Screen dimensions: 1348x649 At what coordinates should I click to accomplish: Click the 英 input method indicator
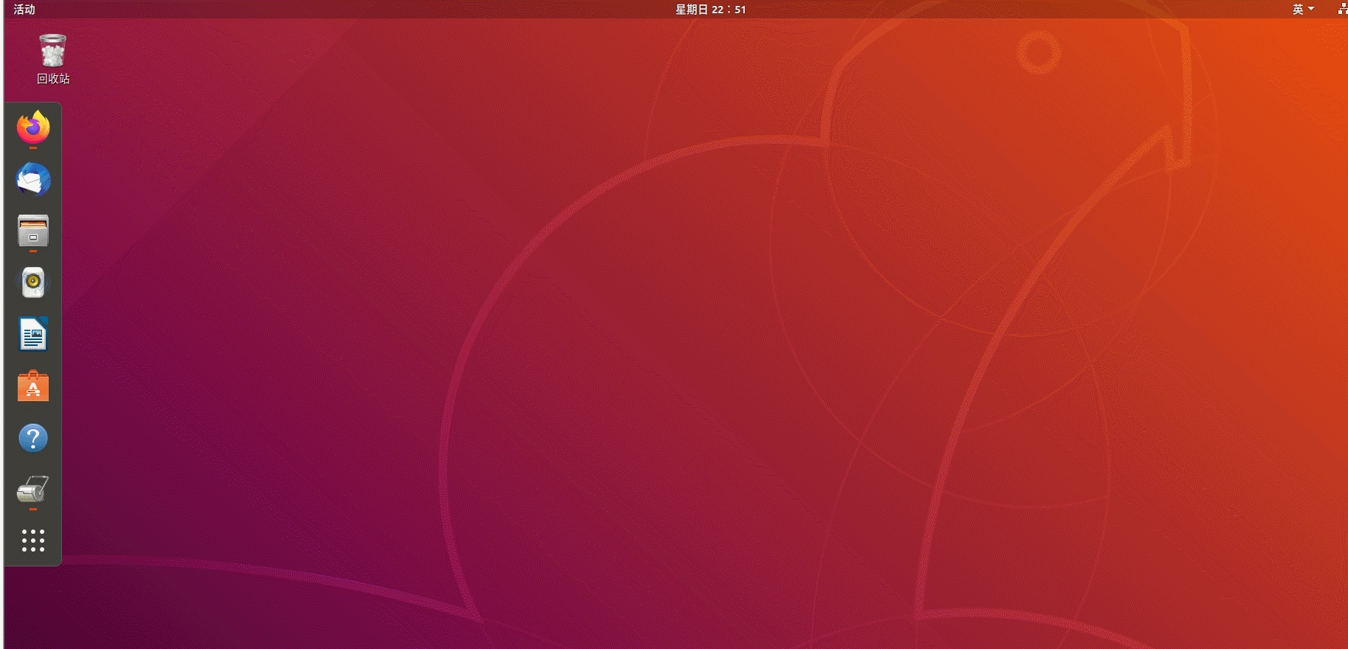tap(1298, 10)
